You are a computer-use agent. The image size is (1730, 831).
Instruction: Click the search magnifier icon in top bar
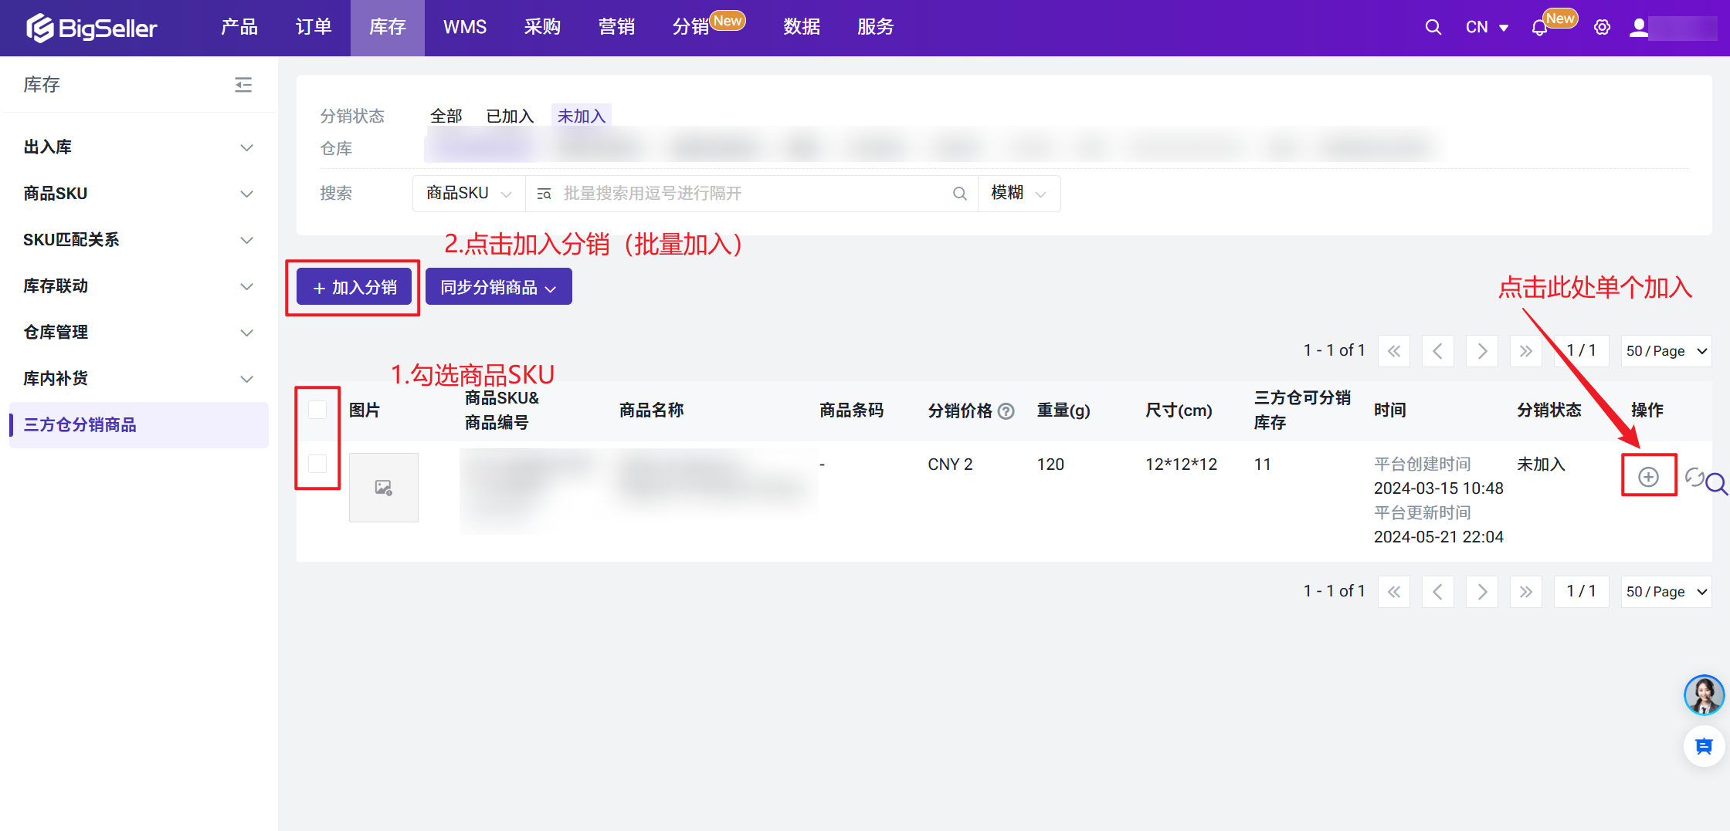point(1433,28)
